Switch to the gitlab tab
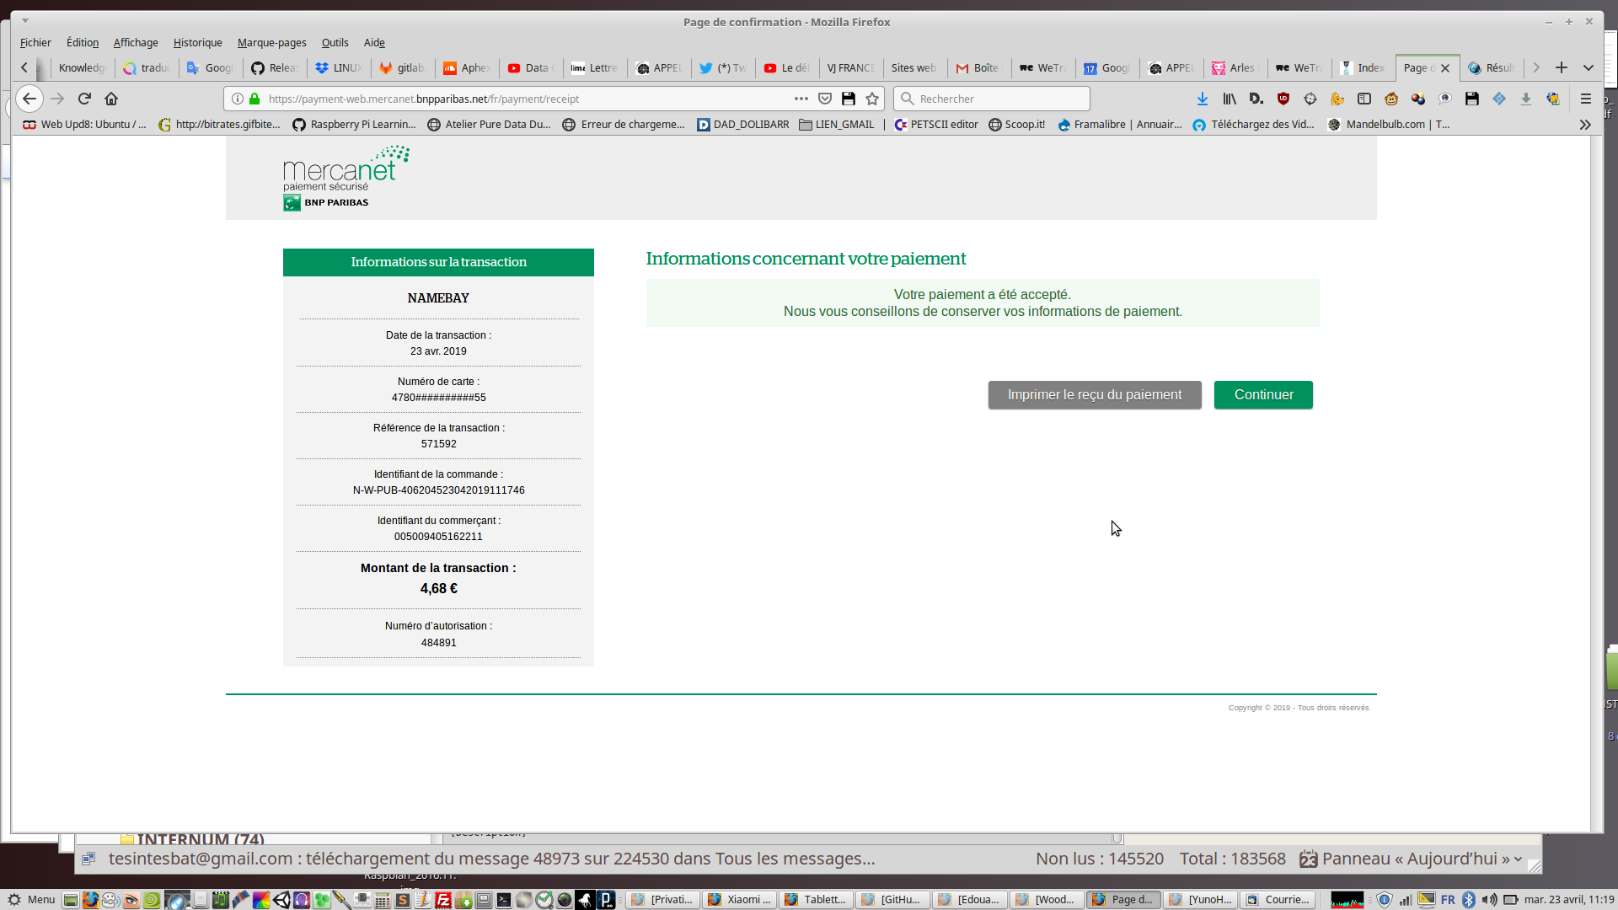The image size is (1618, 910). tap(402, 67)
